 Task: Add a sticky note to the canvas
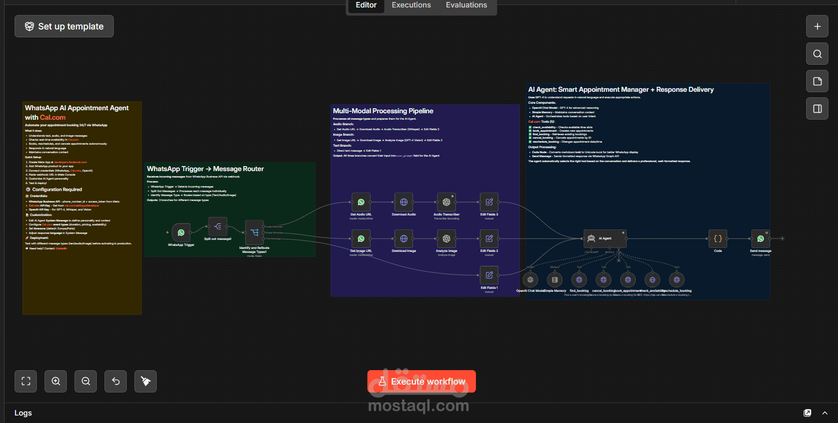tap(817, 81)
